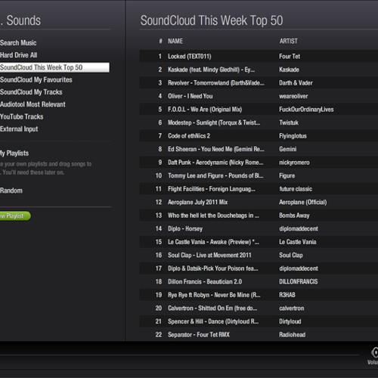378x378 pixels.
Task: Select Hard Drive All source
Action: [18, 55]
